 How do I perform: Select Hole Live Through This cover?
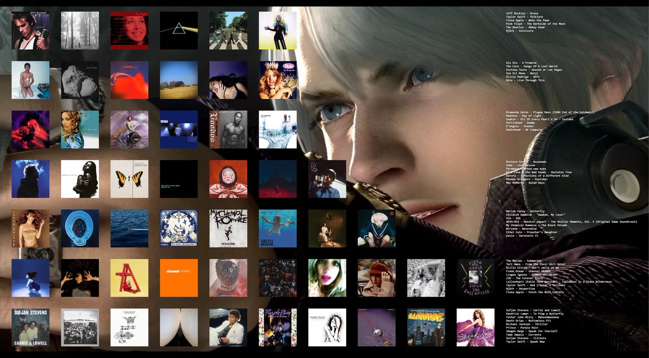(278, 80)
